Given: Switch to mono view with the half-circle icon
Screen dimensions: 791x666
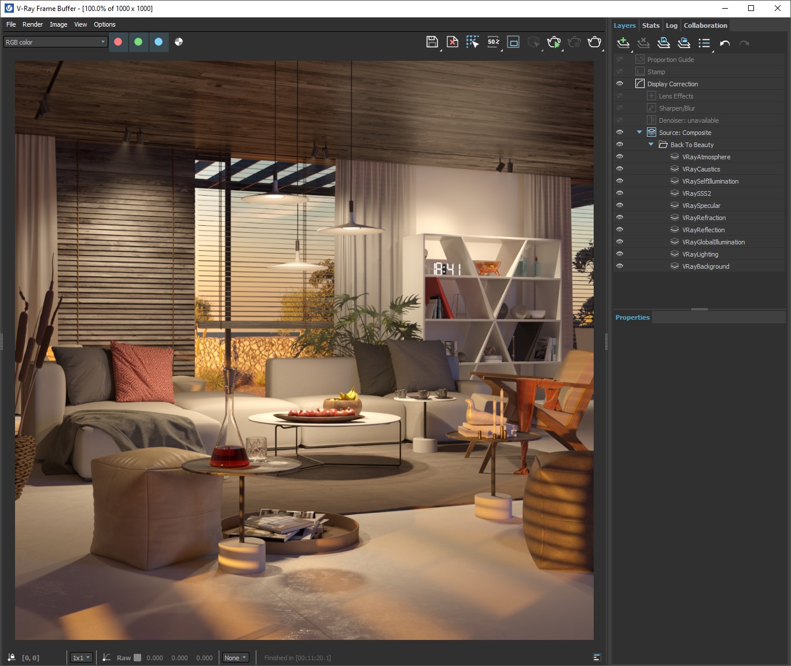Looking at the screenshot, I should [x=179, y=42].
